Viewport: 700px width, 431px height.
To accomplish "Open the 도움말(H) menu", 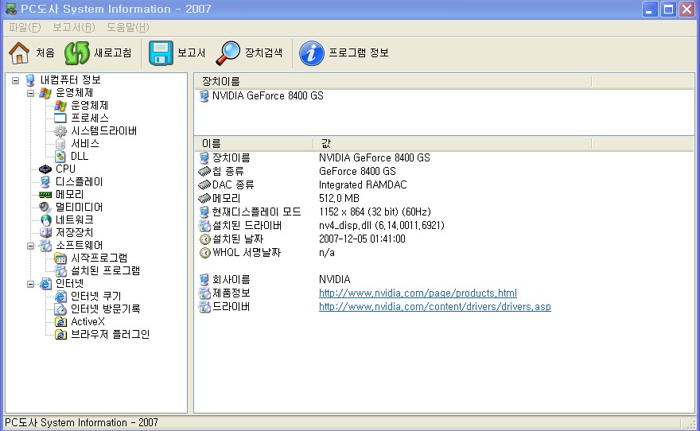I will [x=128, y=28].
